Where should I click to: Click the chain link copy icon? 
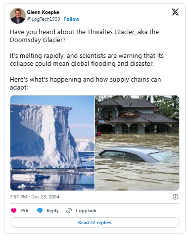[69, 211]
